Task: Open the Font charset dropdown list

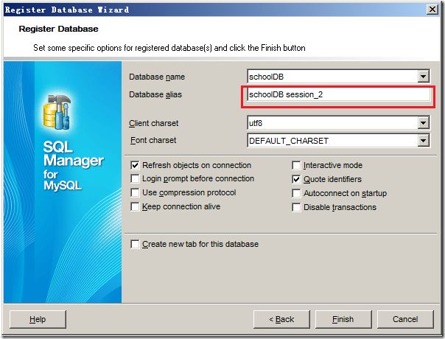Action: pos(423,141)
